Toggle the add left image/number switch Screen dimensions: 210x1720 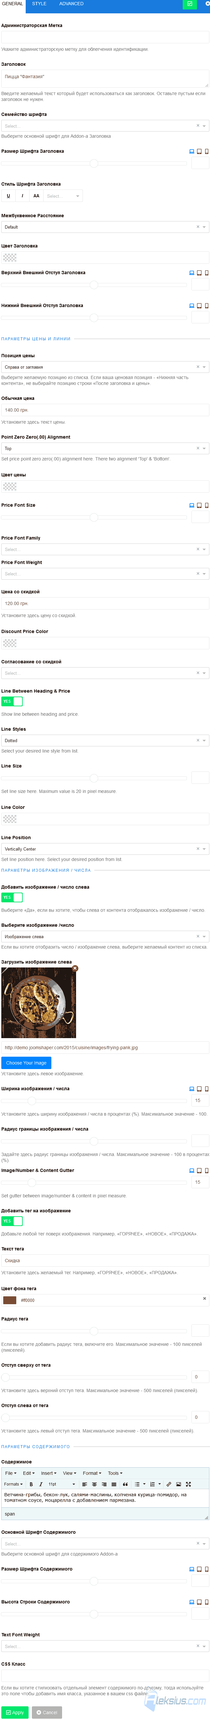[12, 897]
